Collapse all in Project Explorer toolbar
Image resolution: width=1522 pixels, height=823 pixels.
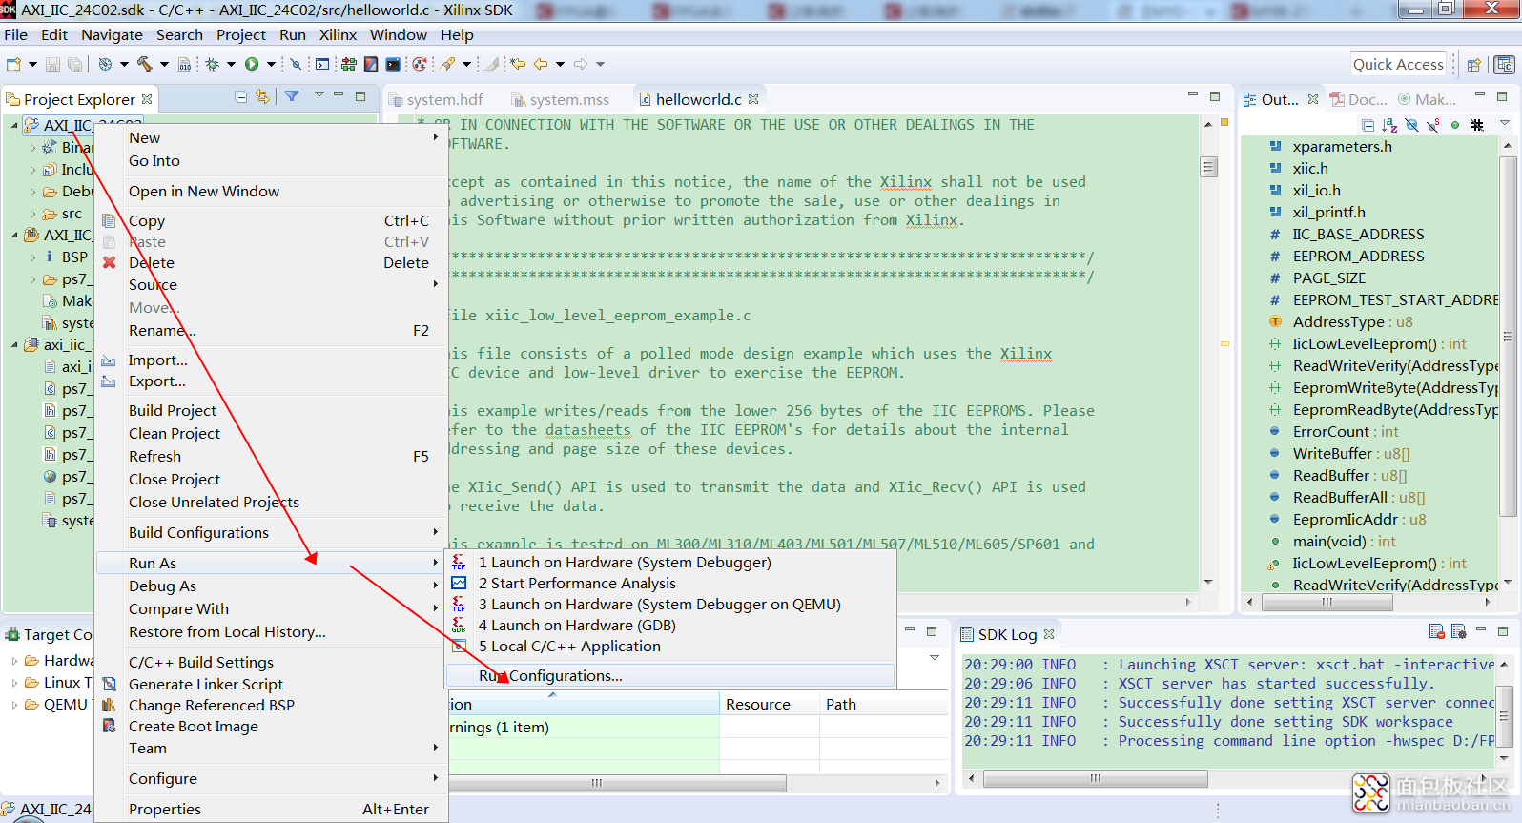point(241,96)
